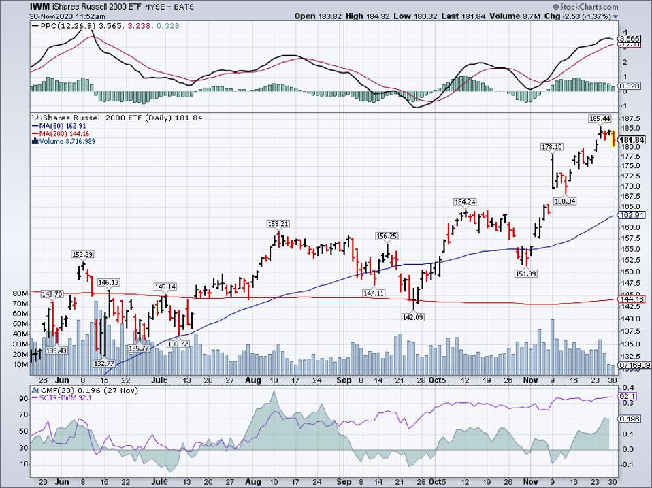652x488 pixels.
Task: Click the 8716989 volume axis tag
Action: (634, 365)
